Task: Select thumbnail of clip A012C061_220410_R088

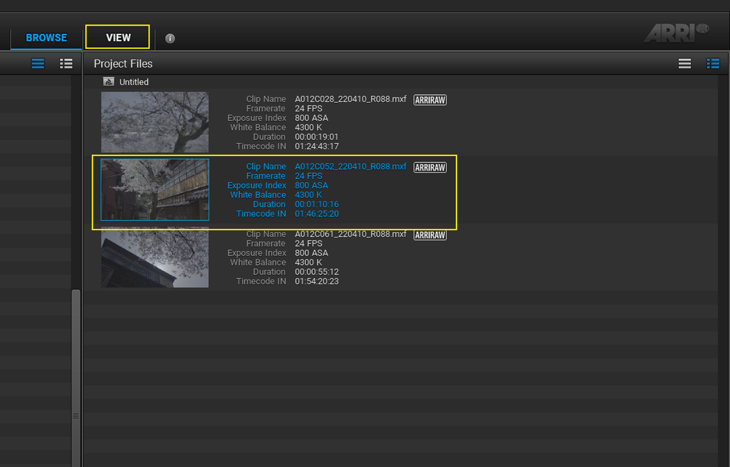Action: (x=155, y=257)
